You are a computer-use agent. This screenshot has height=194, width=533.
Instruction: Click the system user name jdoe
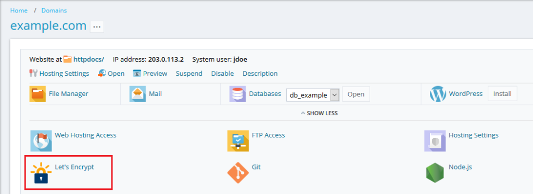tap(240, 60)
